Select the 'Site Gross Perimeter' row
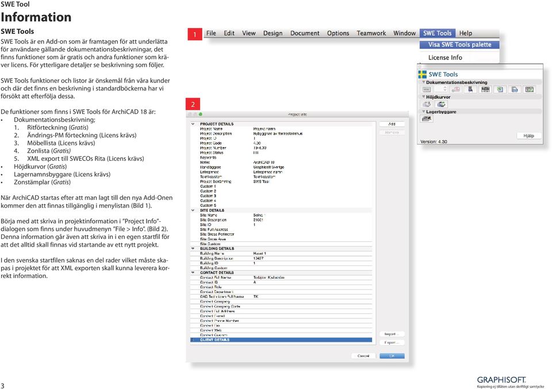The width and height of the screenshot is (552, 389). click(281, 234)
